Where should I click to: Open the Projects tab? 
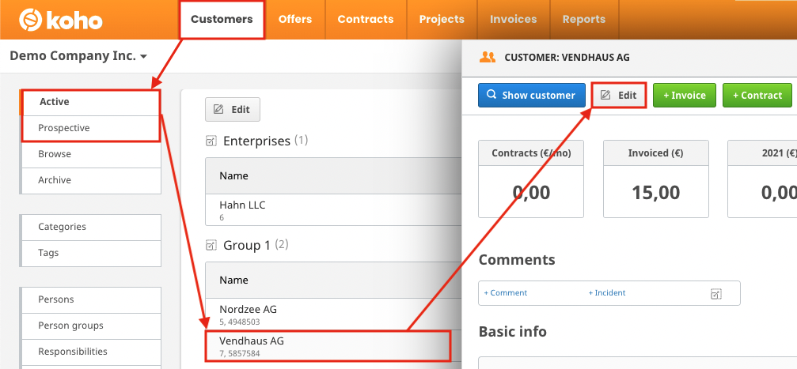click(x=442, y=19)
